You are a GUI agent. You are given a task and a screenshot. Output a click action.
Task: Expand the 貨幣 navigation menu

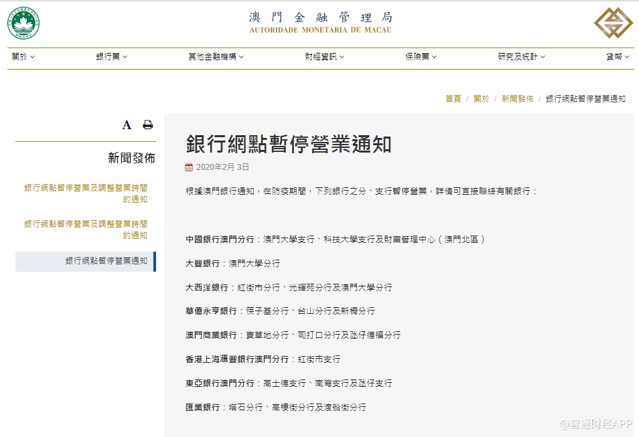[618, 57]
